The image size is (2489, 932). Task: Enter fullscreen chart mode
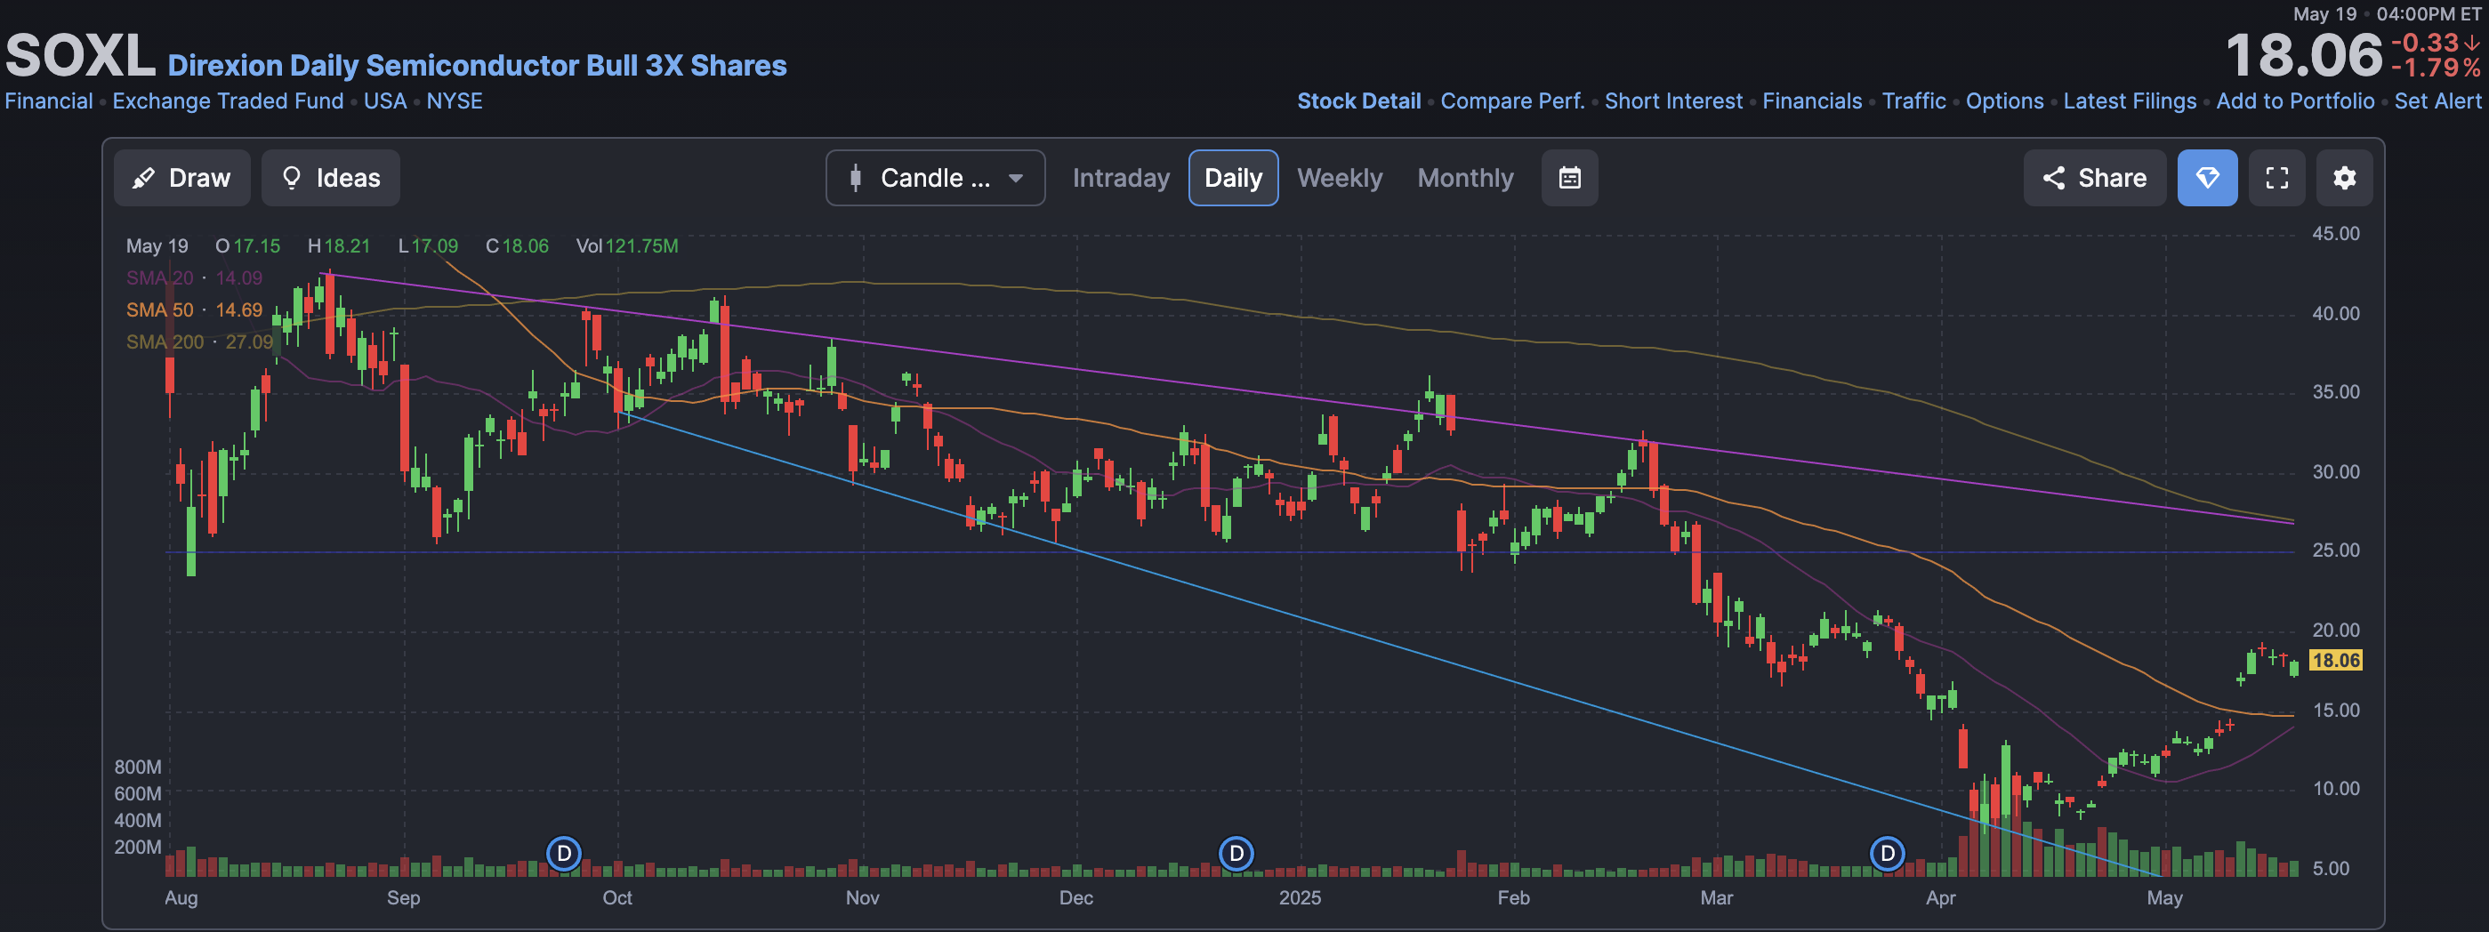tap(2276, 178)
